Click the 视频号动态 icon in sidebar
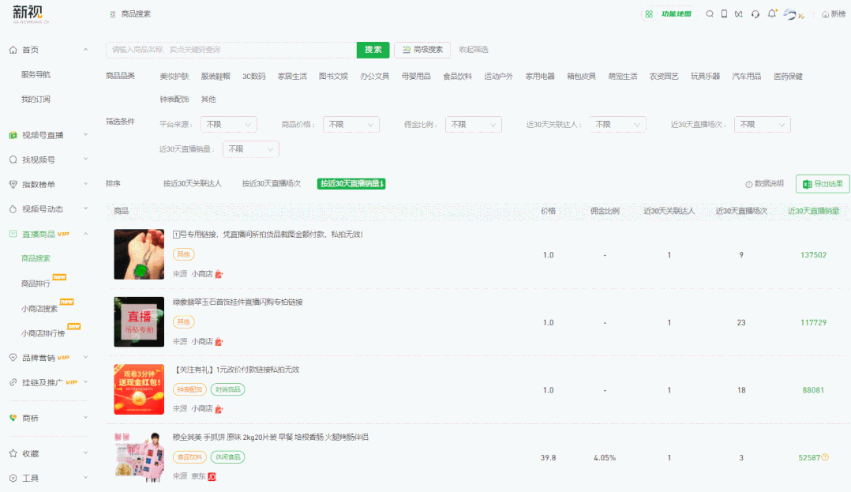The image size is (851, 492). 13,209
